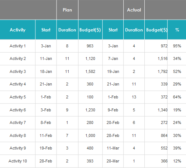This screenshot has height=168, width=186.
Task: Click the Actual group header cell
Action: click(134, 10)
